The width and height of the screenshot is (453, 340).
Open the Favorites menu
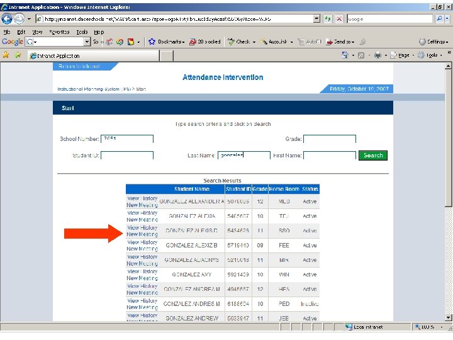(x=59, y=32)
